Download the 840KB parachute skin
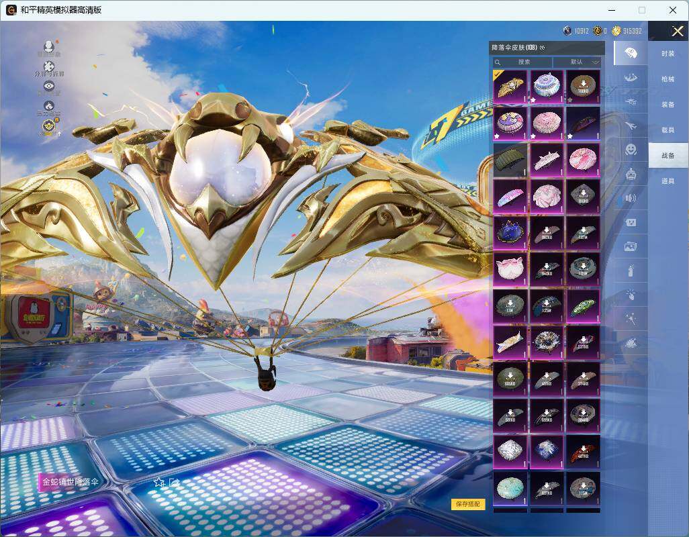The width and height of the screenshot is (689, 537). pos(547,269)
